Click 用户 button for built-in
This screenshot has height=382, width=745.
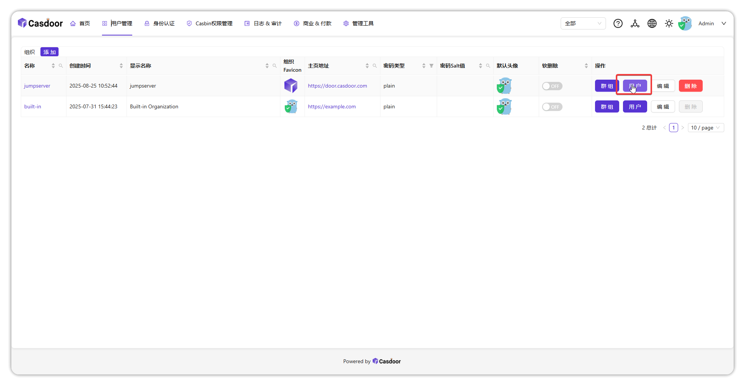coord(635,107)
